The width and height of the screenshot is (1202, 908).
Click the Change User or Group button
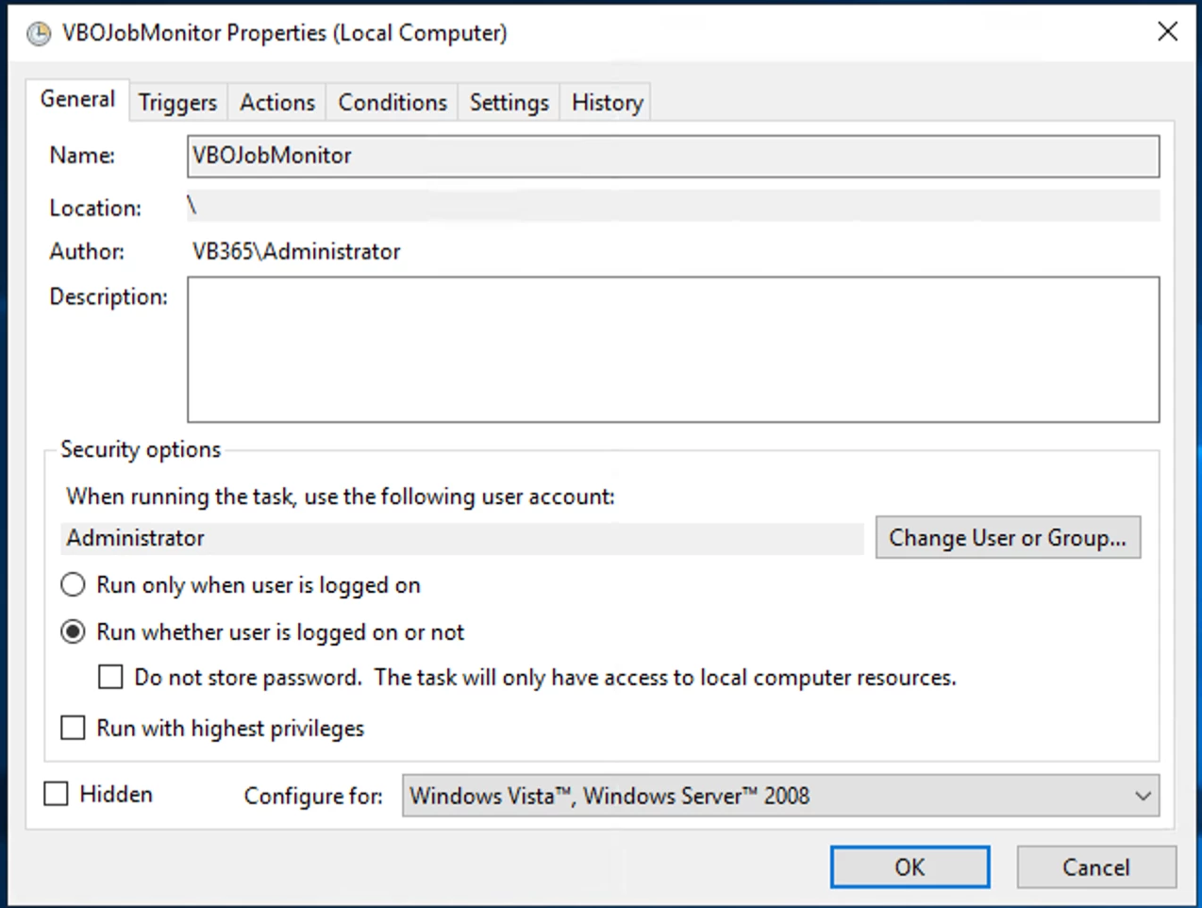pos(1008,537)
